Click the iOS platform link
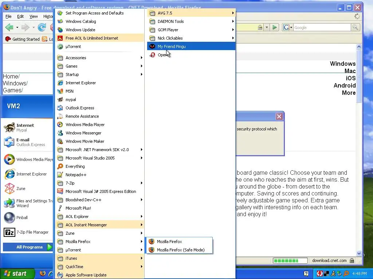Screen dimensions: 373x279 pyautogui.click(x=351, y=78)
